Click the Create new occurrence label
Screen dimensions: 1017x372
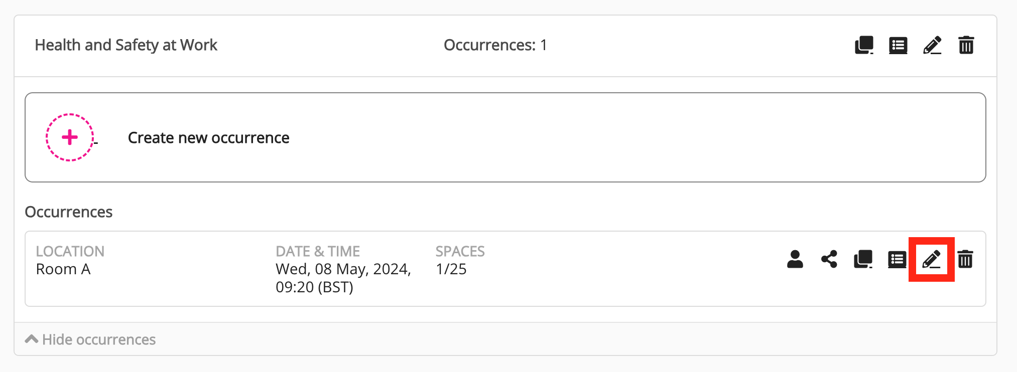click(208, 138)
